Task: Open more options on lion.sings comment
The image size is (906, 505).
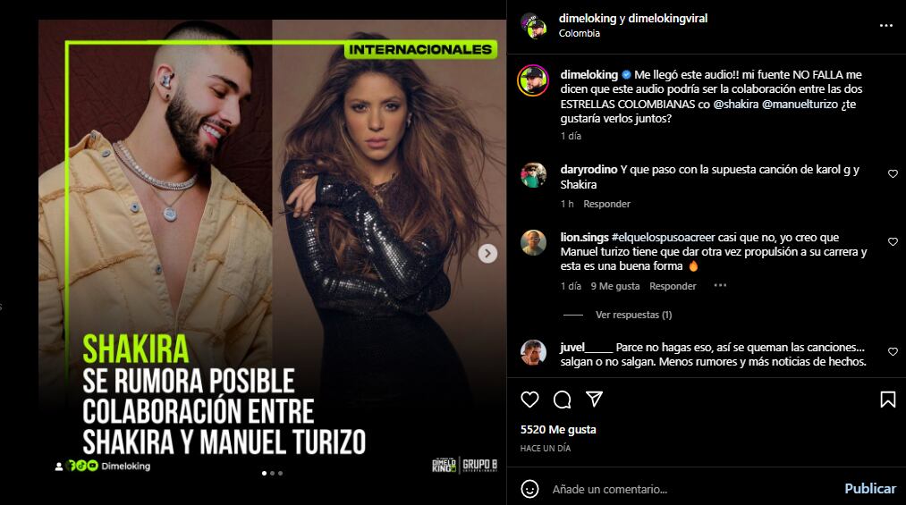Action: 719,285
